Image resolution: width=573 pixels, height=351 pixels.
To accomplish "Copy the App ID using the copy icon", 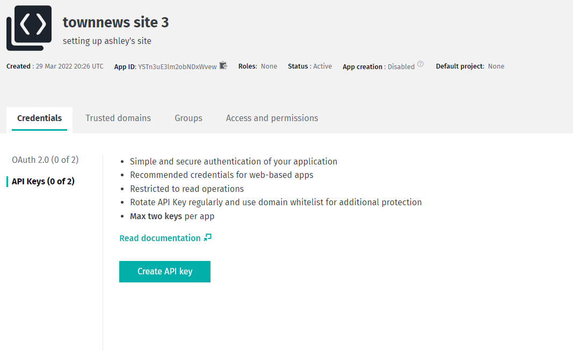I will pyautogui.click(x=223, y=65).
